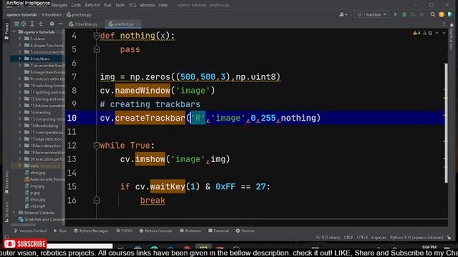This screenshot has height=257, width=458.
Task: Click the Python 3.11 interpreter status bar entry
Action: 416,238
